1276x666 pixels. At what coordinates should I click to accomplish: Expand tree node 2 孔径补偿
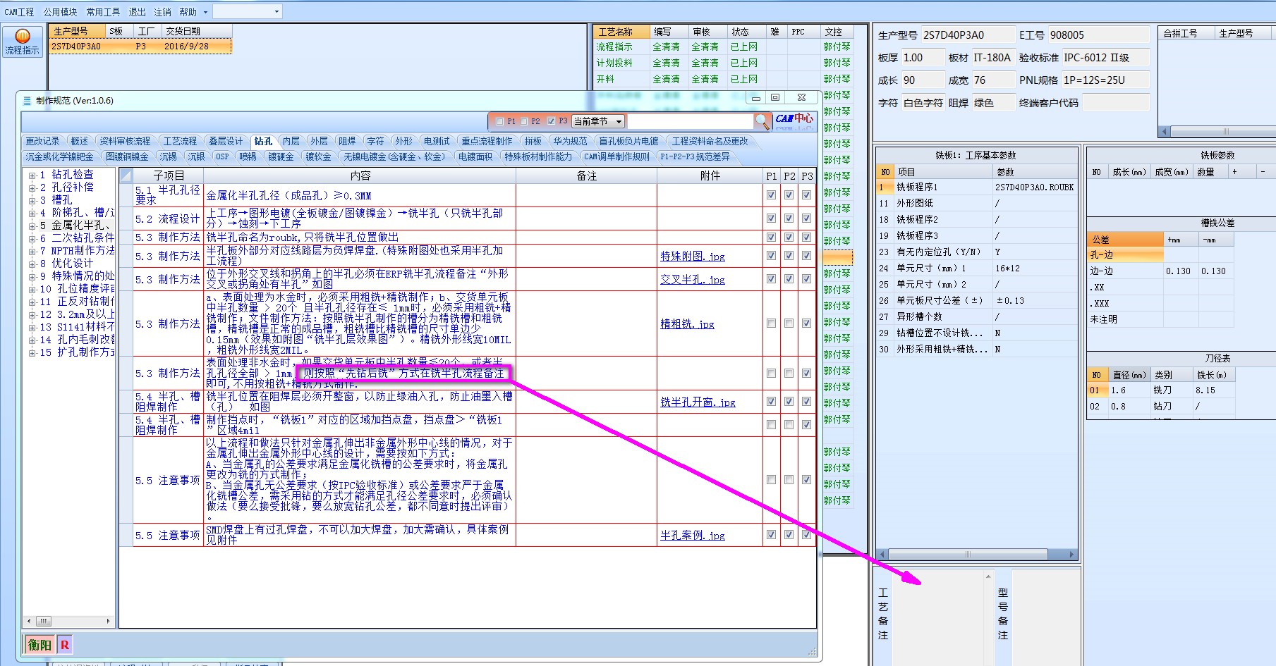[x=32, y=187]
